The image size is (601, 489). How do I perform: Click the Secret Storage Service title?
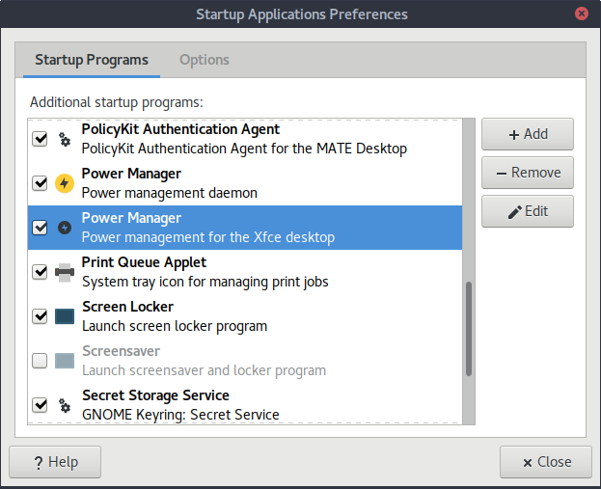click(155, 395)
